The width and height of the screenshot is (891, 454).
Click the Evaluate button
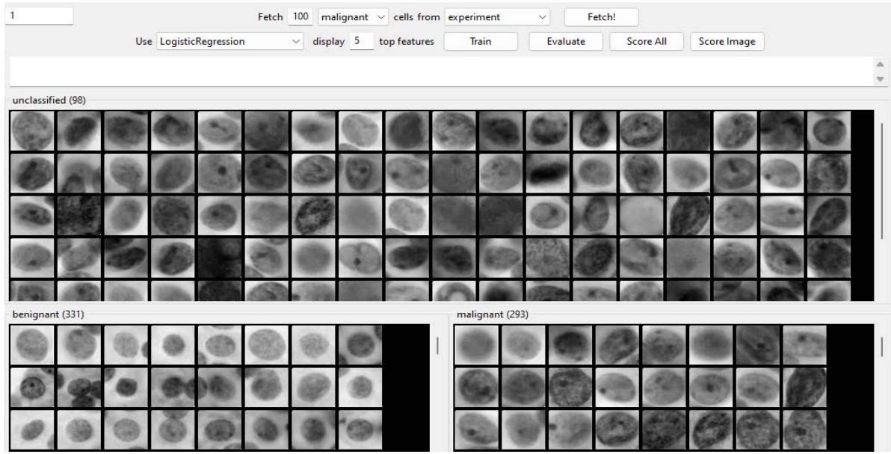pyautogui.click(x=565, y=43)
